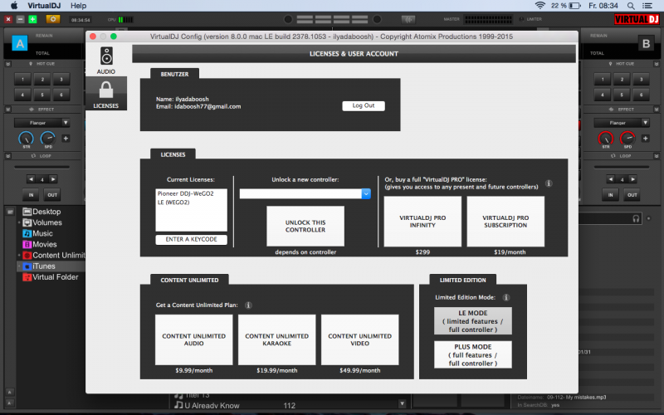Open the Wi-Fi status menu

tap(540, 6)
